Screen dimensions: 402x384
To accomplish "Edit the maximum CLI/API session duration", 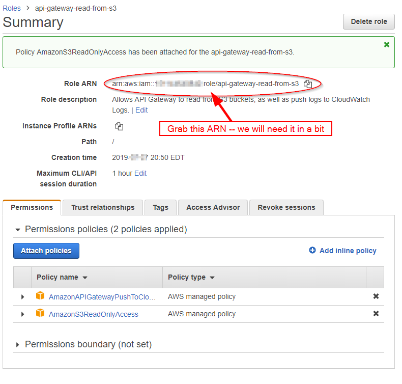I will [140, 173].
